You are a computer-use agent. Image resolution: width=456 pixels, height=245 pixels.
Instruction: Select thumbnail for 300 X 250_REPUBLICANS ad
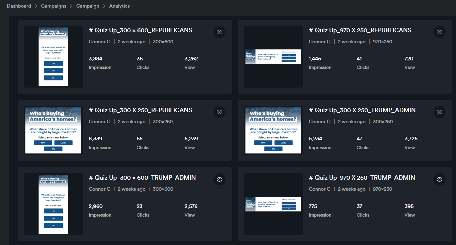click(x=53, y=130)
